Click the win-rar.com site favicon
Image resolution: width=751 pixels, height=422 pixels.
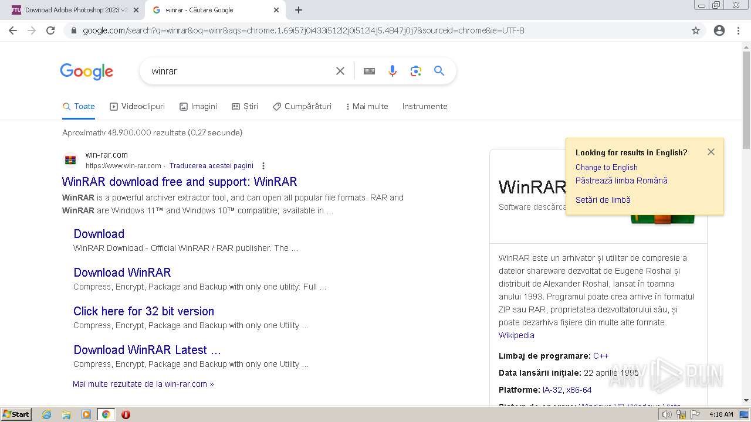pos(70,160)
